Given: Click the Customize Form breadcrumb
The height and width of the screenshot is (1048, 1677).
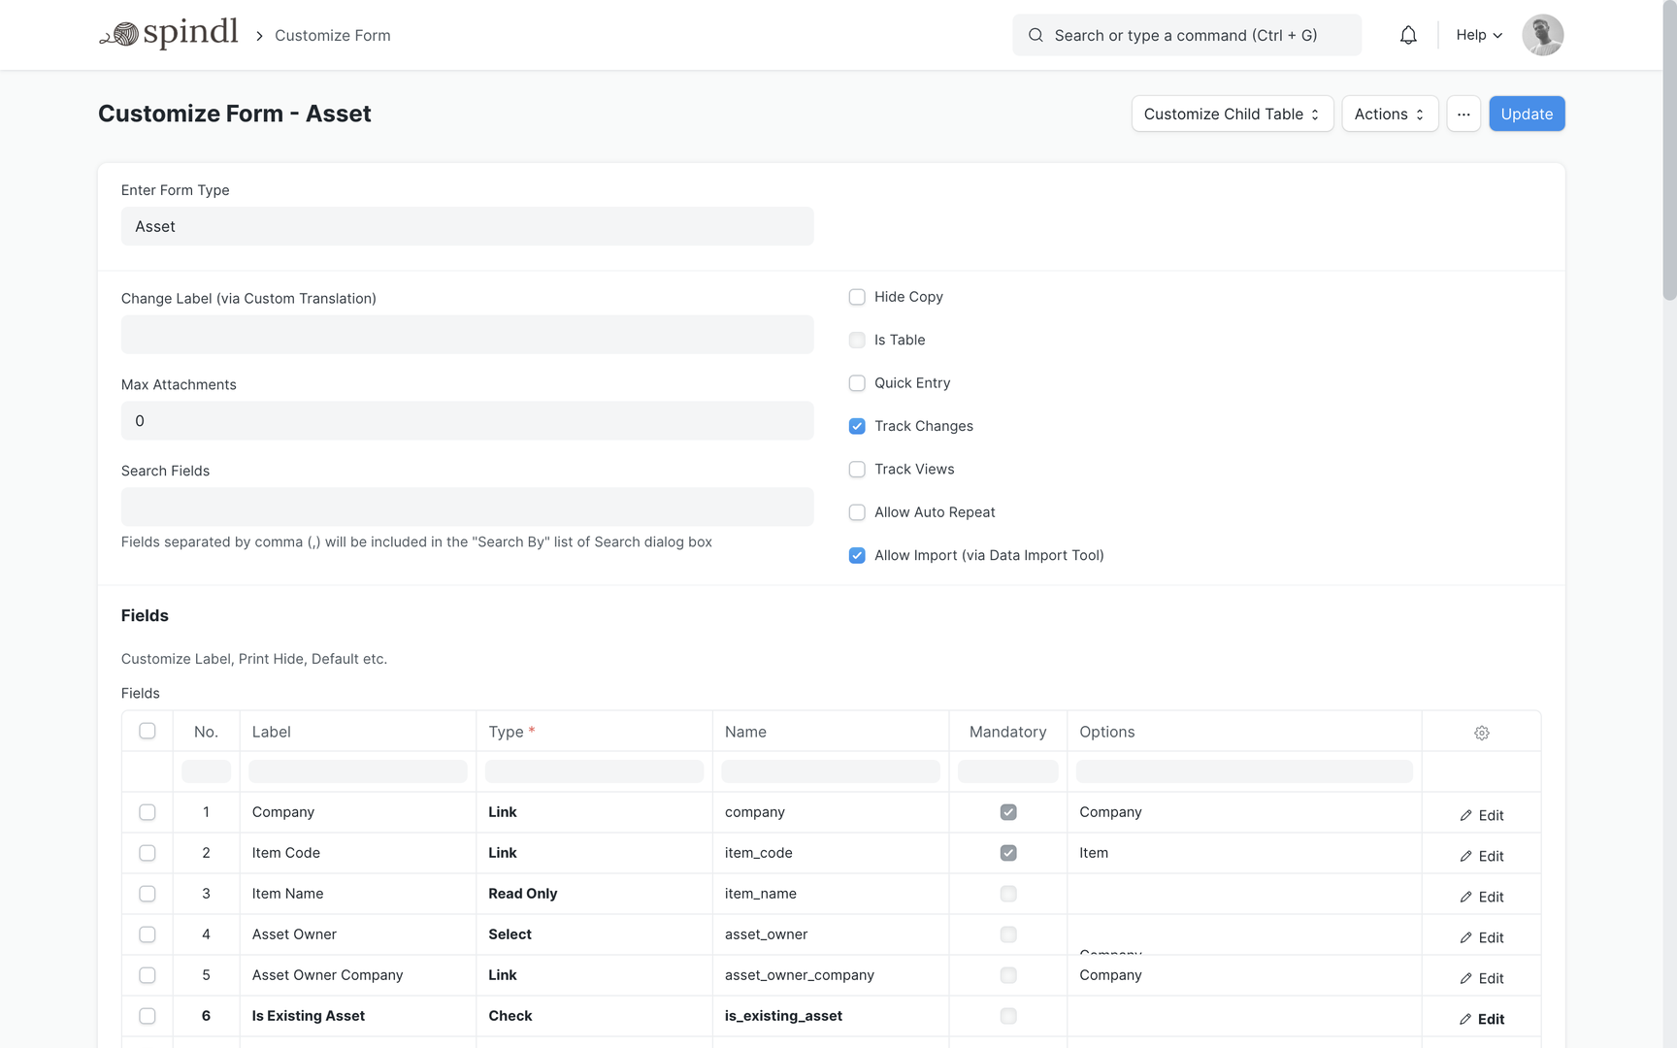Looking at the screenshot, I should [x=332, y=35].
